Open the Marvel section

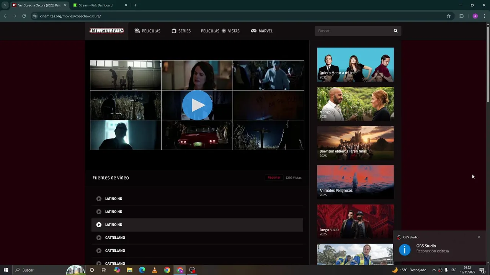[x=262, y=31]
